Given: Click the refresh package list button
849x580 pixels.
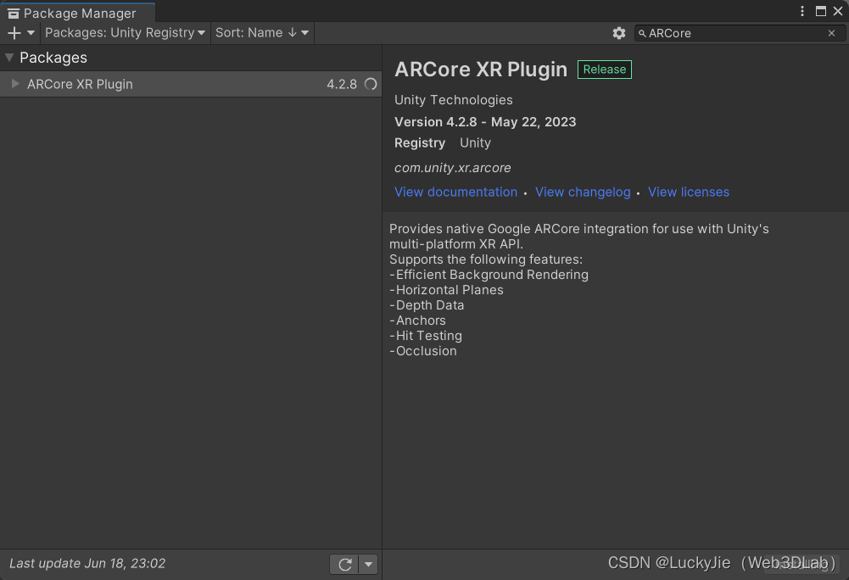Looking at the screenshot, I should coord(344,564).
